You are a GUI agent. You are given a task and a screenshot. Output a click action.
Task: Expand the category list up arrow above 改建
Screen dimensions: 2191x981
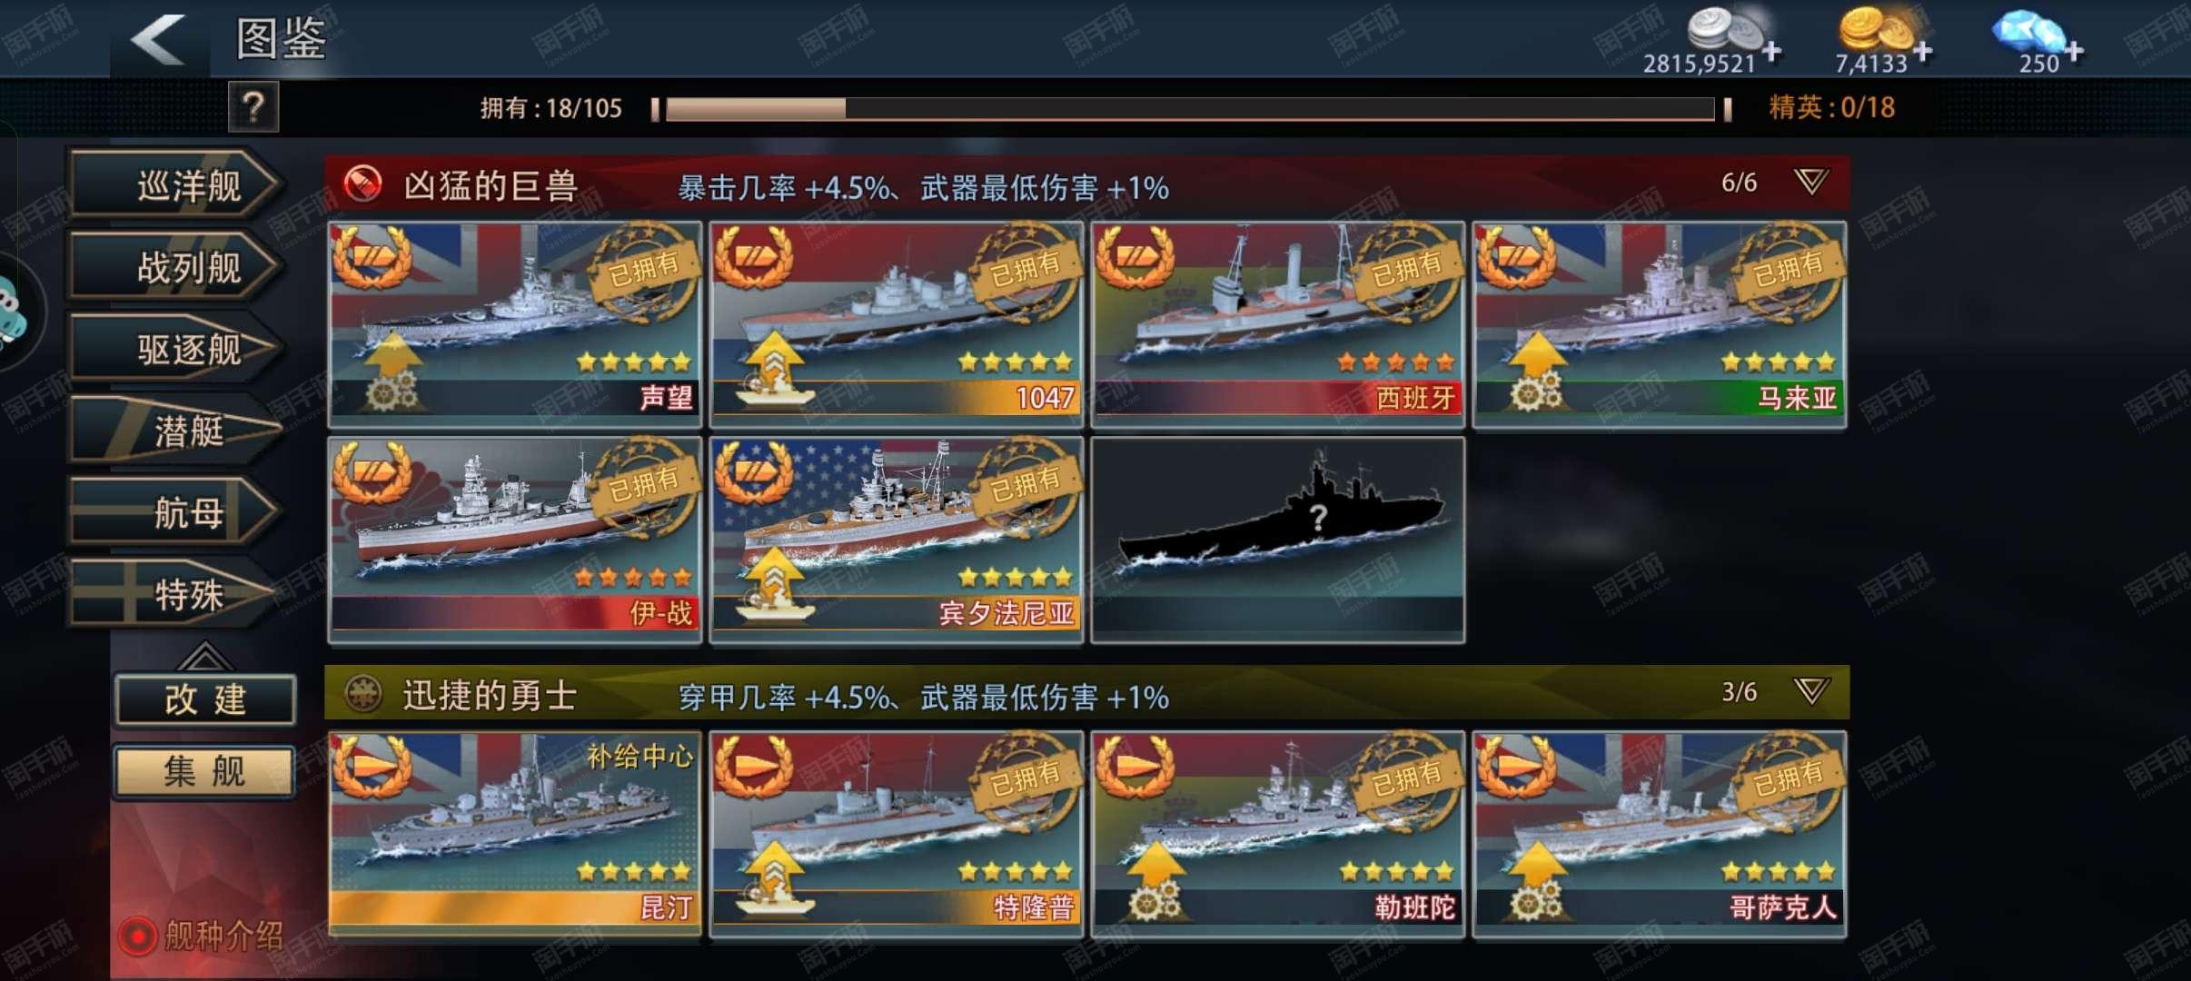coord(204,655)
